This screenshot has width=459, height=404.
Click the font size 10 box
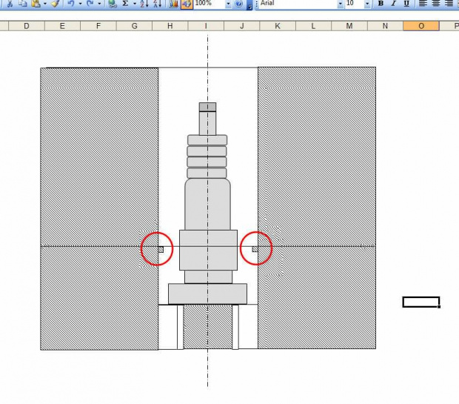pyautogui.click(x=355, y=4)
